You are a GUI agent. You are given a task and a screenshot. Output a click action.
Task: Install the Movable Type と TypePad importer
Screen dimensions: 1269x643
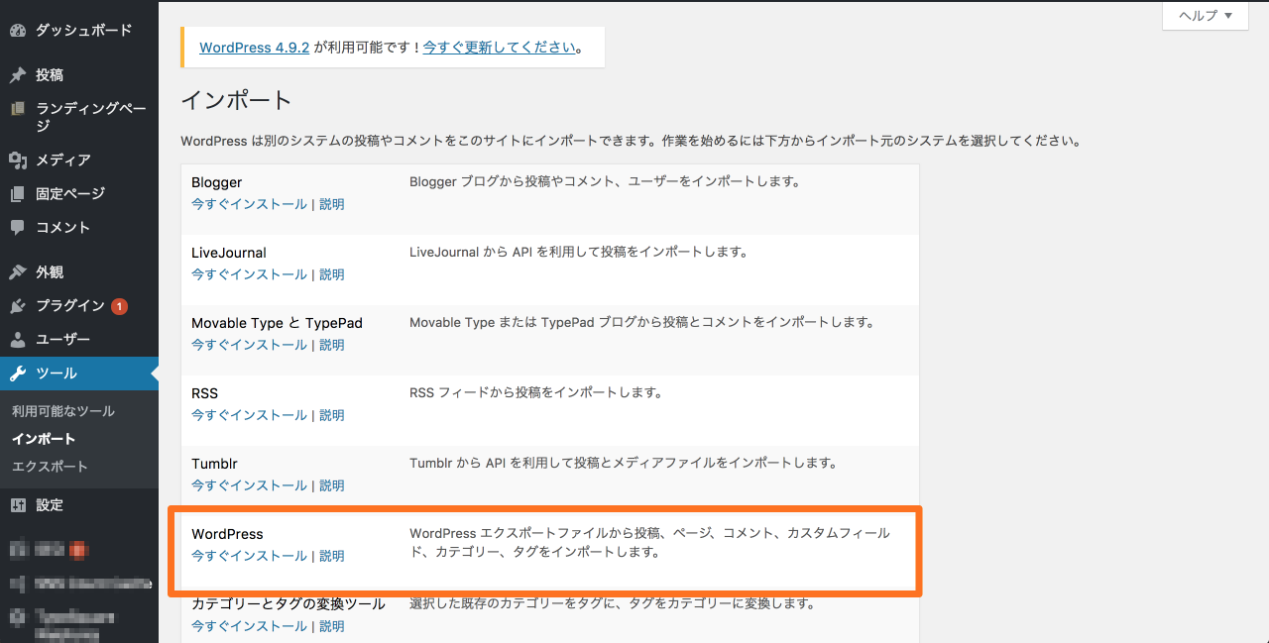[x=249, y=345]
